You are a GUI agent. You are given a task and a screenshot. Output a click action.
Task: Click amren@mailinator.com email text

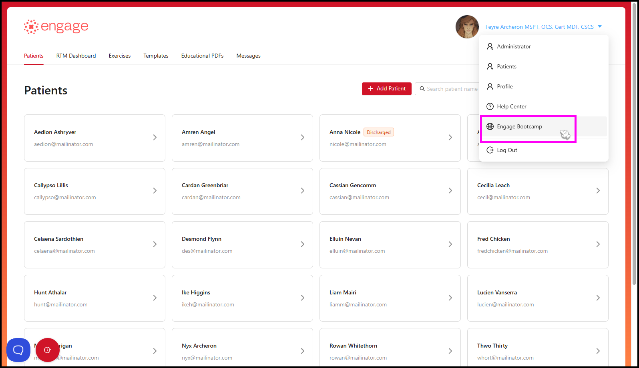[211, 144]
